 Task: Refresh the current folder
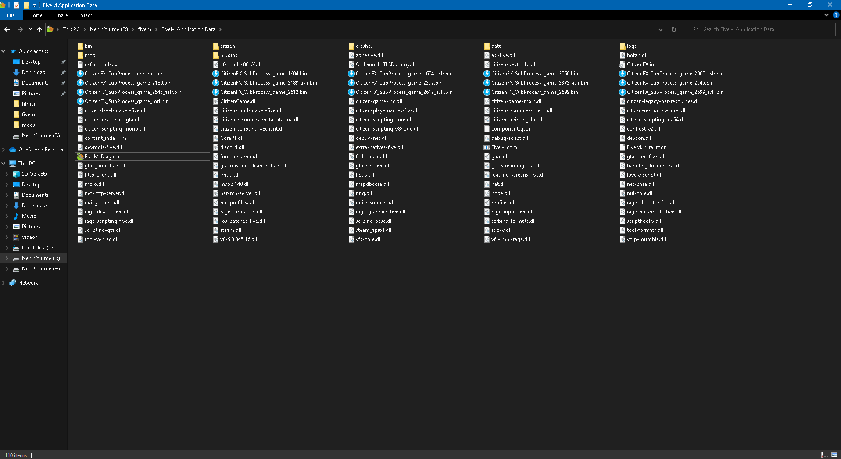click(x=673, y=29)
